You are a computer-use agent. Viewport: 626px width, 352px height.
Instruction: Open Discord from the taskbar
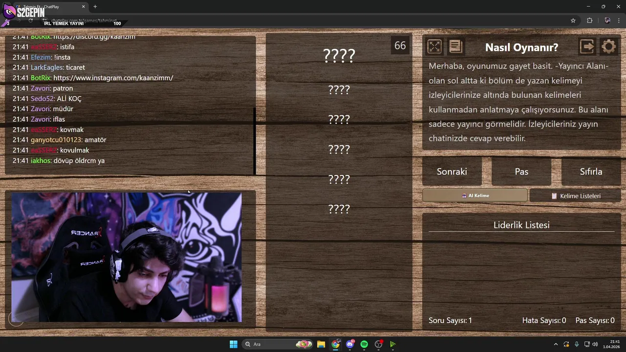(350, 344)
